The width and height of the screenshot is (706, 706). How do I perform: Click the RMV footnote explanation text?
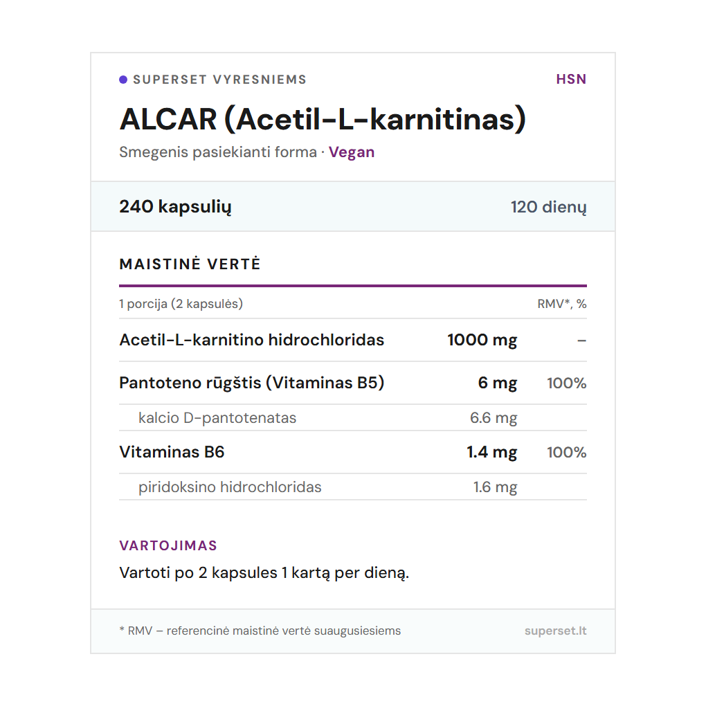point(260,631)
